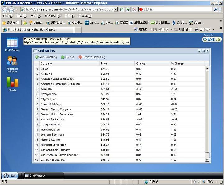Open the feeds dropdown arrow
This screenshot has width=224, height=185.
(171, 29)
